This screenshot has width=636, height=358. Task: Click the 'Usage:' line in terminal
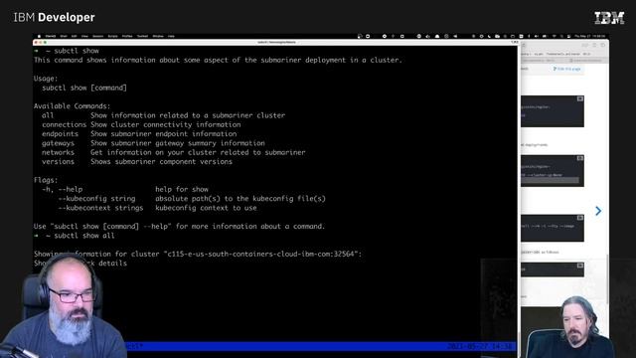tap(46, 79)
